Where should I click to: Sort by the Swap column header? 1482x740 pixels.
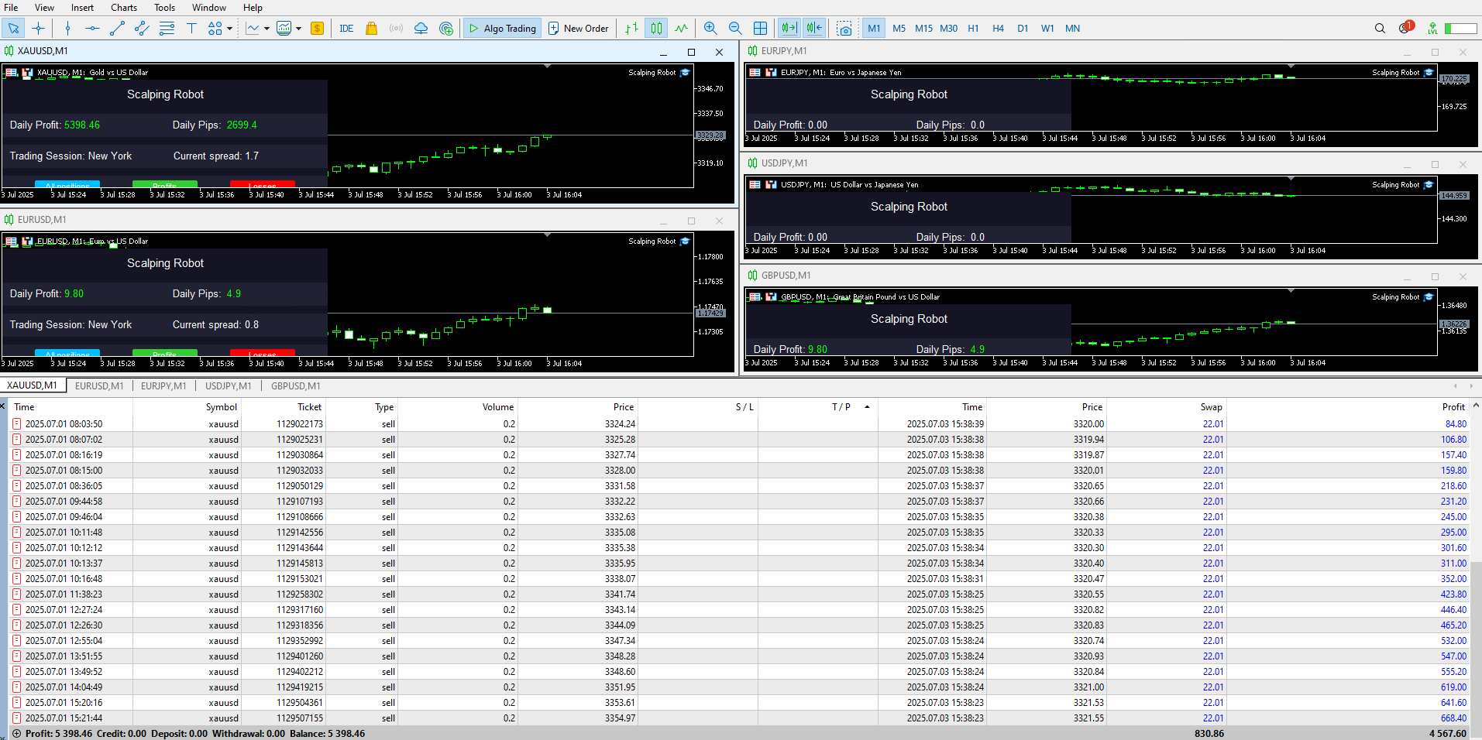(1212, 407)
